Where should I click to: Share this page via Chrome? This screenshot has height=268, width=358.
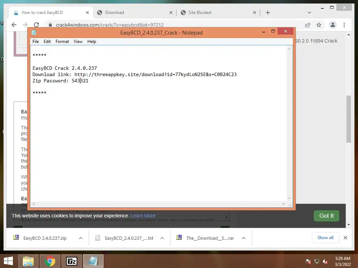coord(308,25)
